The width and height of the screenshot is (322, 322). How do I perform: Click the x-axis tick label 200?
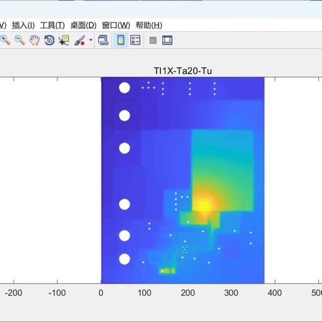click(188, 293)
